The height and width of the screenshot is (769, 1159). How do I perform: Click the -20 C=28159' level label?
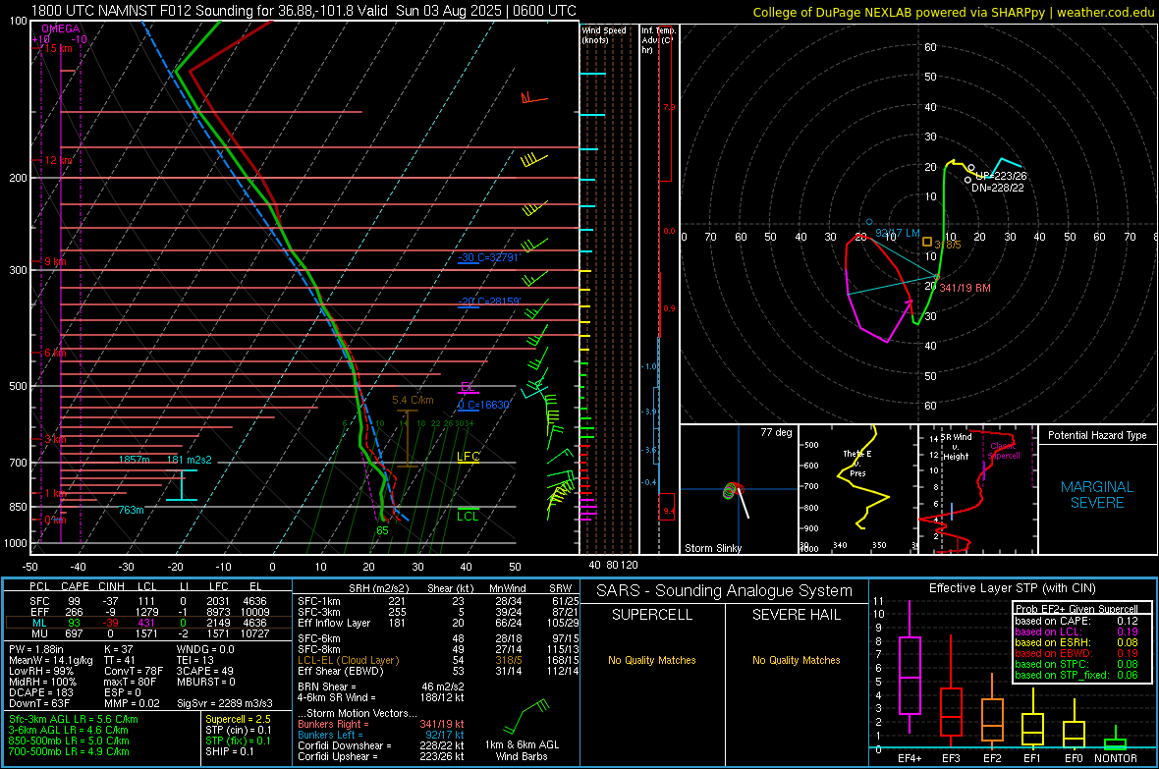(489, 301)
